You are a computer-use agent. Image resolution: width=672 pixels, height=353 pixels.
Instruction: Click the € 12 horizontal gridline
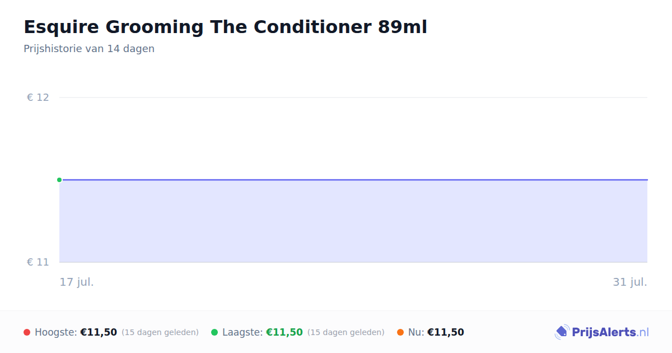[x=353, y=97]
